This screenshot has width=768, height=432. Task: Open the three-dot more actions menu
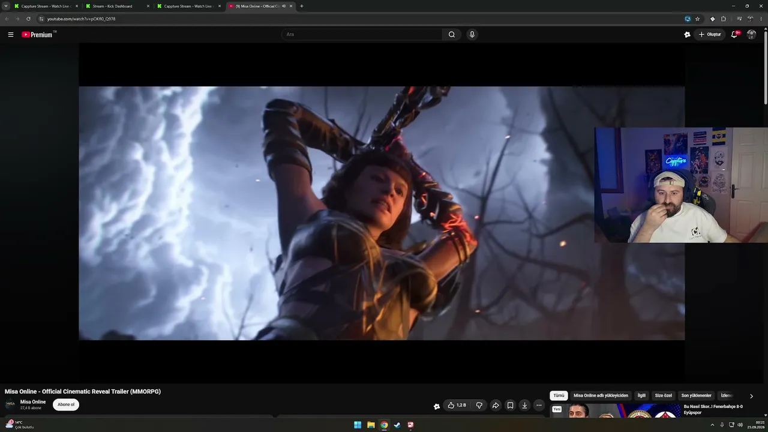(539, 406)
